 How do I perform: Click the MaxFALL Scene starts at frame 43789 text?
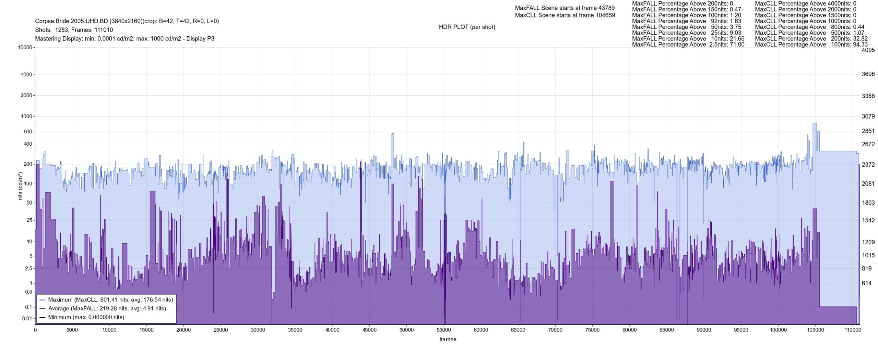tap(565, 8)
